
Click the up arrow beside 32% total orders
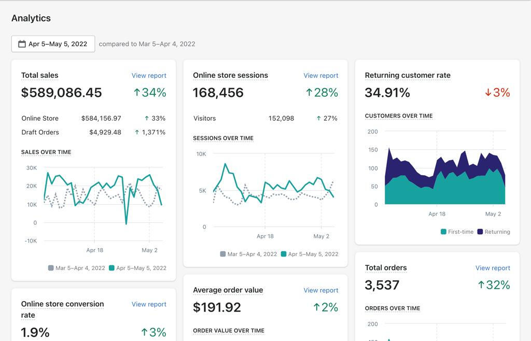tap(481, 285)
